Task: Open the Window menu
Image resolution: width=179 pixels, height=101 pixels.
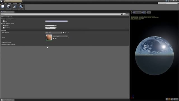Action: [x=15, y=3]
